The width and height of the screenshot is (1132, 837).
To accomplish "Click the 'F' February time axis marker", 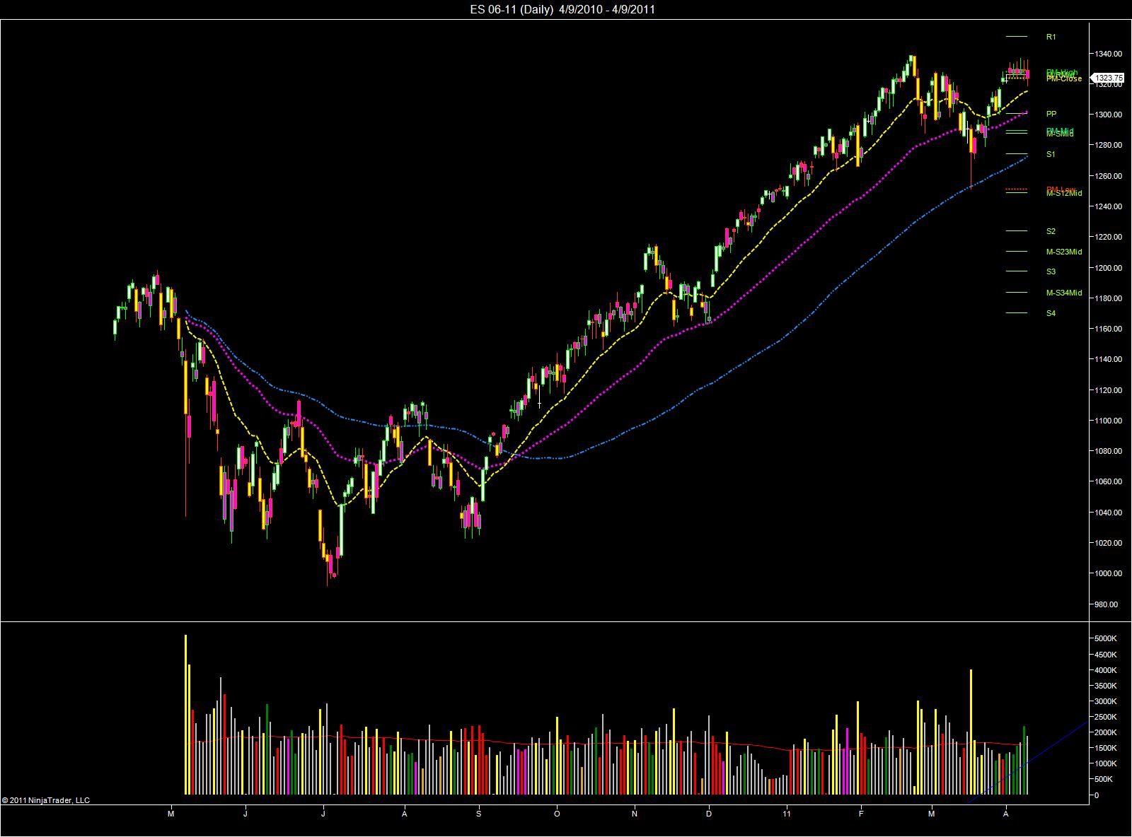I will click(x=861, y=814).
